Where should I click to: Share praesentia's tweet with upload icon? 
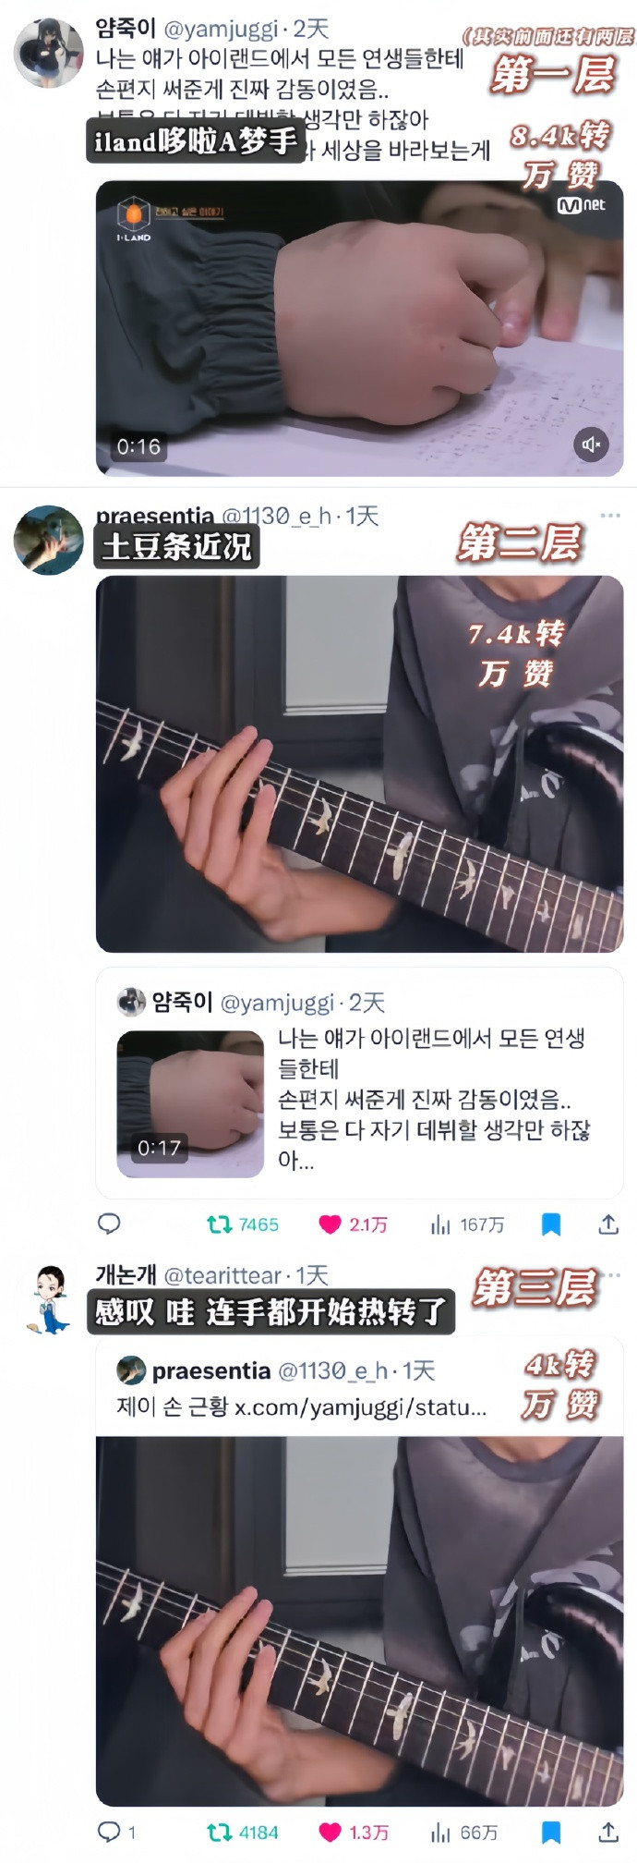click(x=608, y=1224)
